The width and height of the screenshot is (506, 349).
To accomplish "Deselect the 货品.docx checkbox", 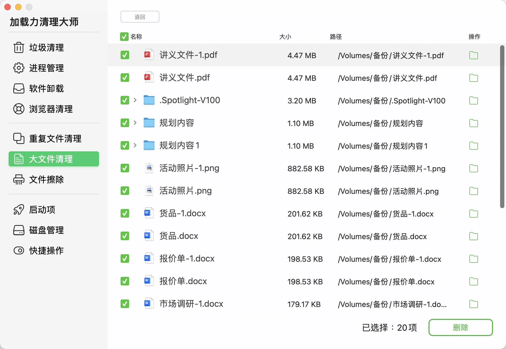I will [125, 236].
